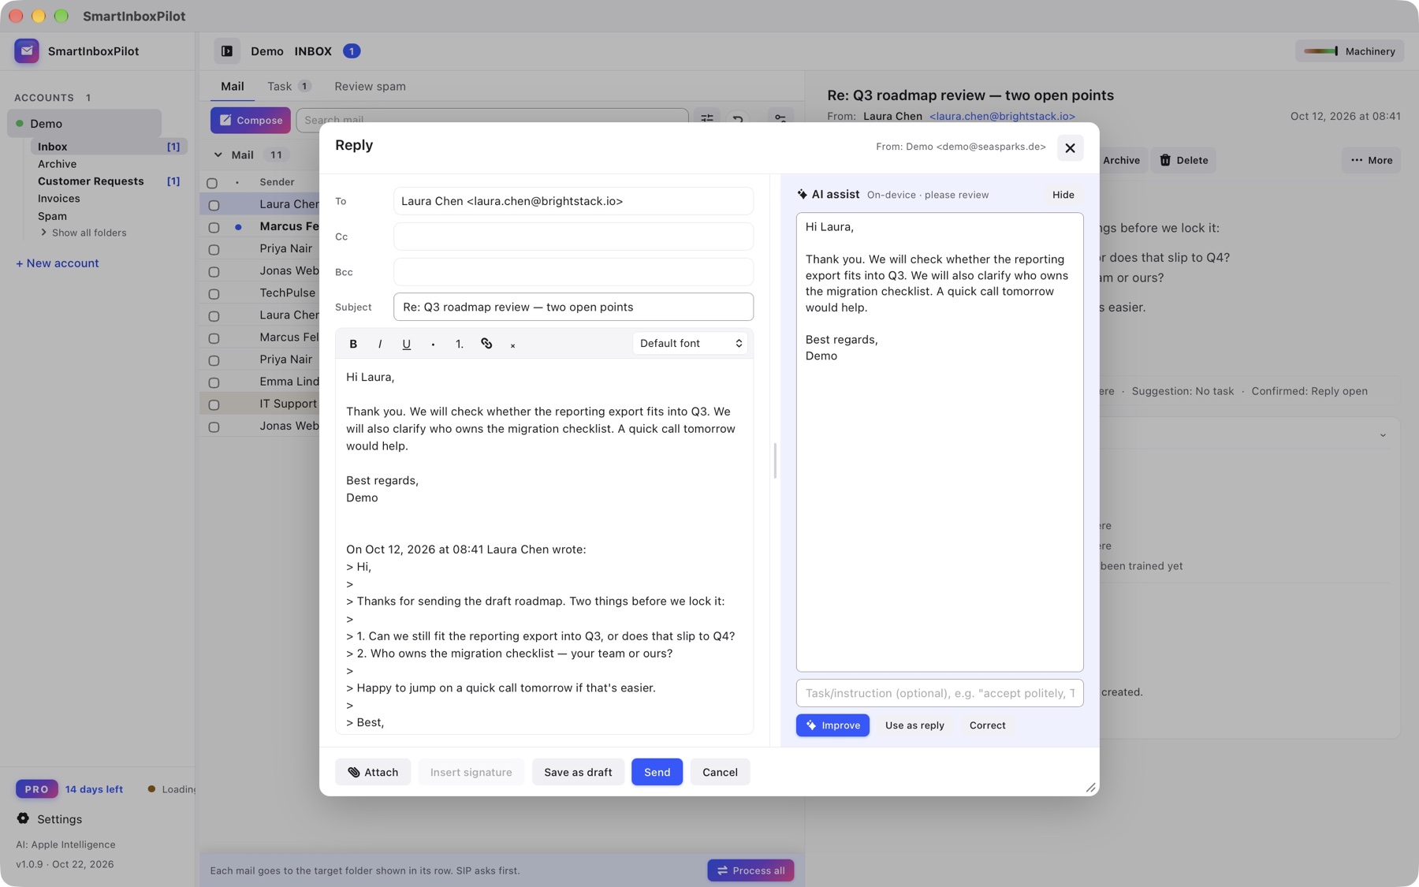Clear formatting with the x icon

(x=512, y=345)
